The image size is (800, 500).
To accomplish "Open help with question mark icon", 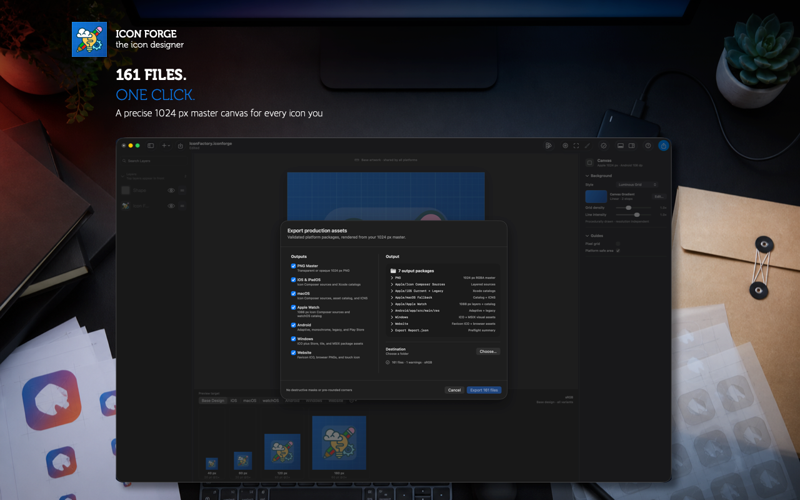I will [x=648, y=146].
